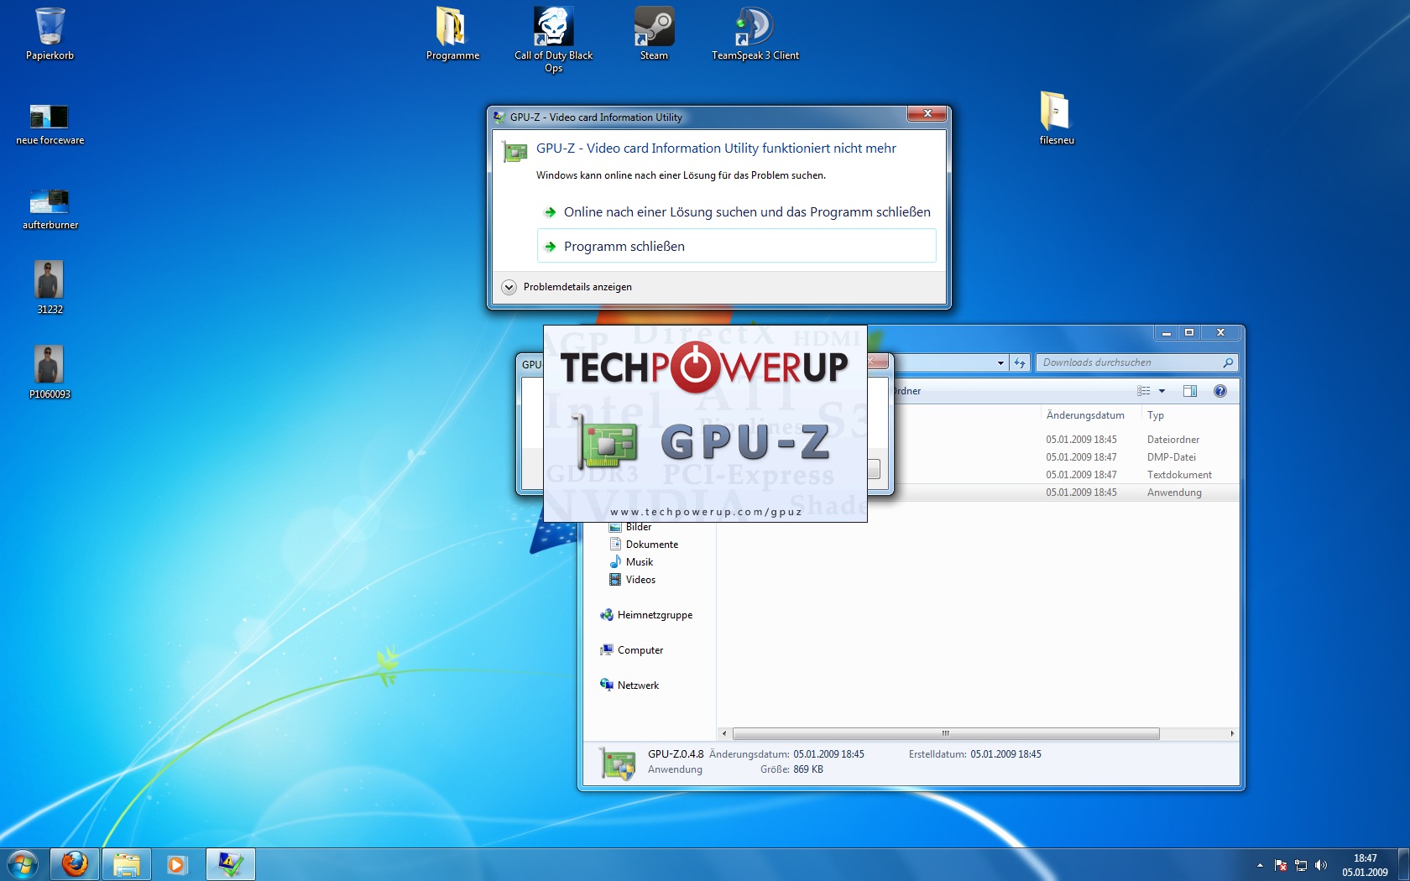This screenshot has width=1410, height=881.
Task: Open Explorer help button
Action: pos(1220,391)
